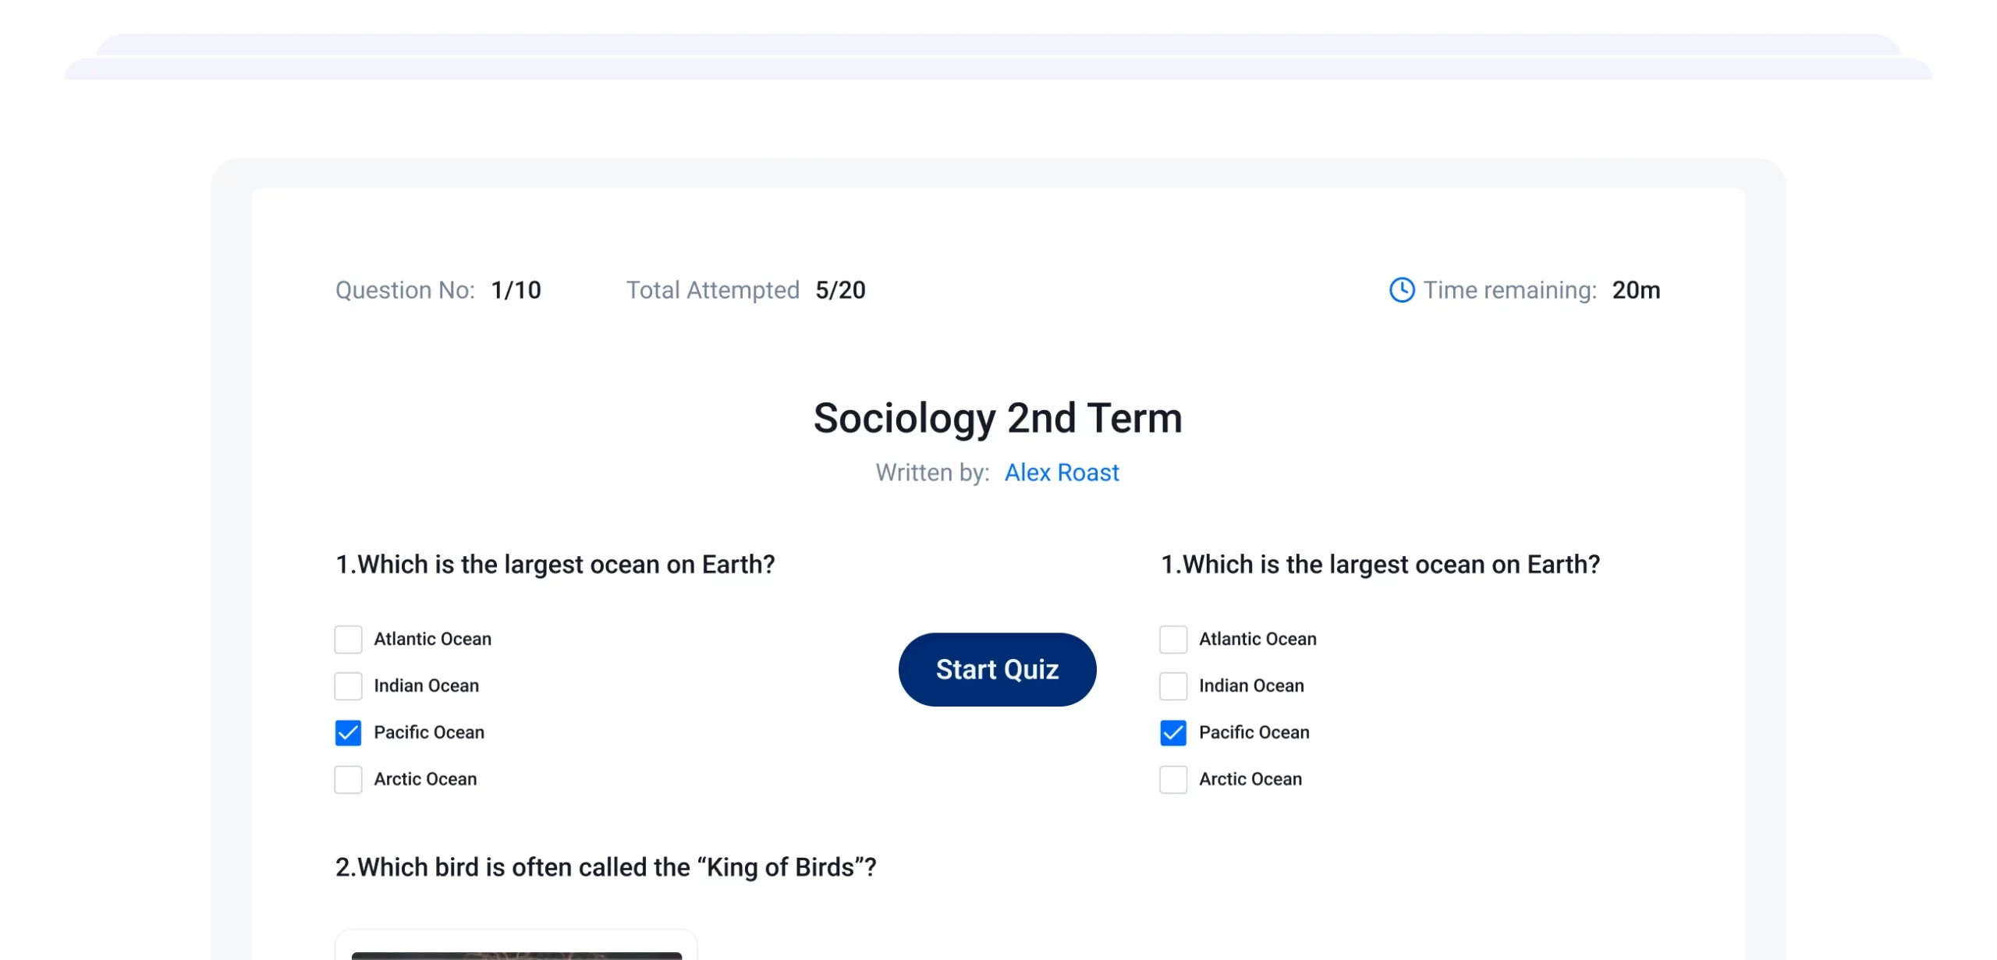
Task: Check Atlantic Ocean in the left question
Action: point(348,639)
